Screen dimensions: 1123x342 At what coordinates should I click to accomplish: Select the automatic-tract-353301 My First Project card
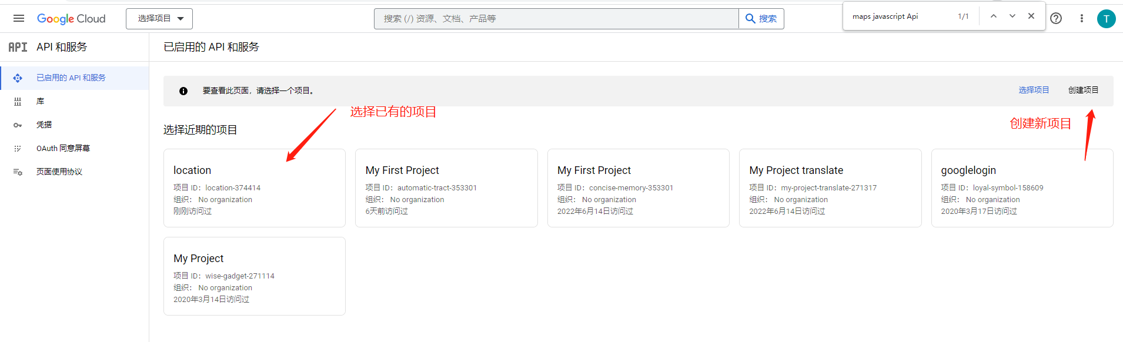(x=446, y=188)
